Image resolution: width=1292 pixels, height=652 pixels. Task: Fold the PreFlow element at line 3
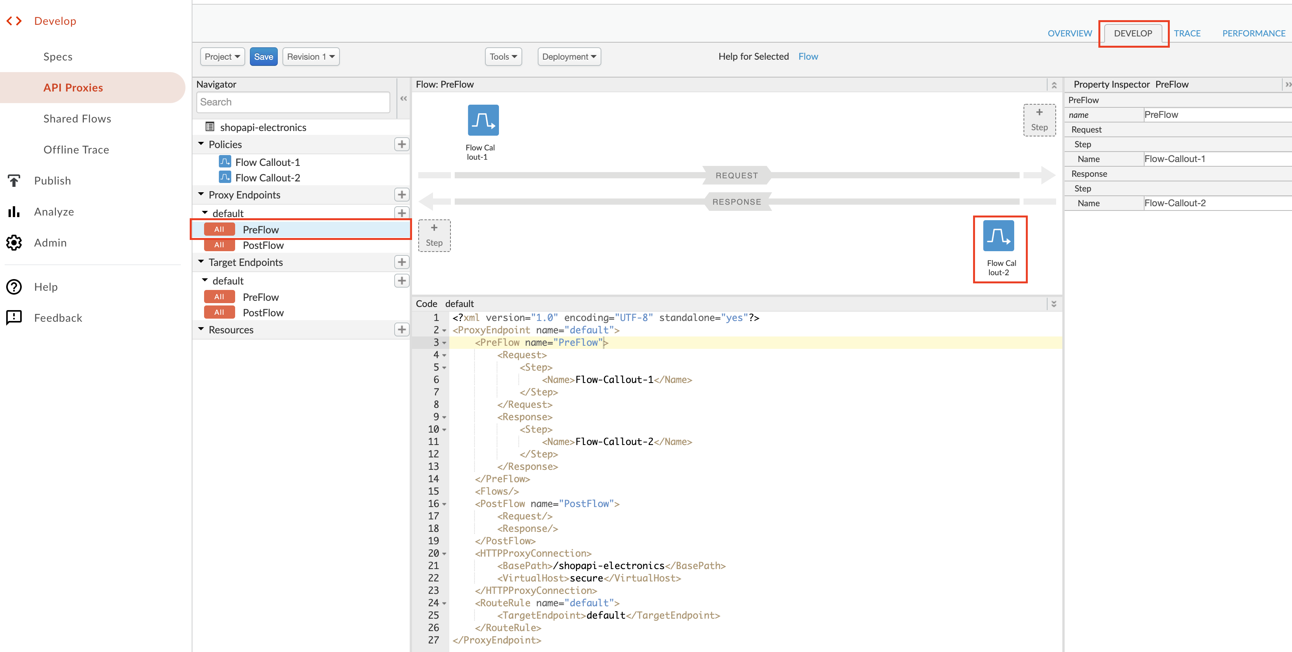pyautogui.click(x=444, y=343)
